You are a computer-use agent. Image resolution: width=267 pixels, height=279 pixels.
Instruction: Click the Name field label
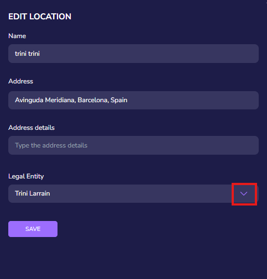17,36
